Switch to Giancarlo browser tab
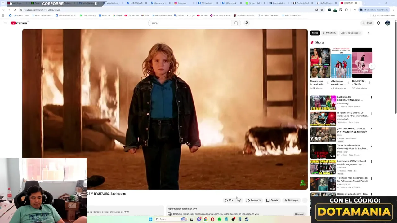This screenshot has width=397, height=223. pos(160,3)
